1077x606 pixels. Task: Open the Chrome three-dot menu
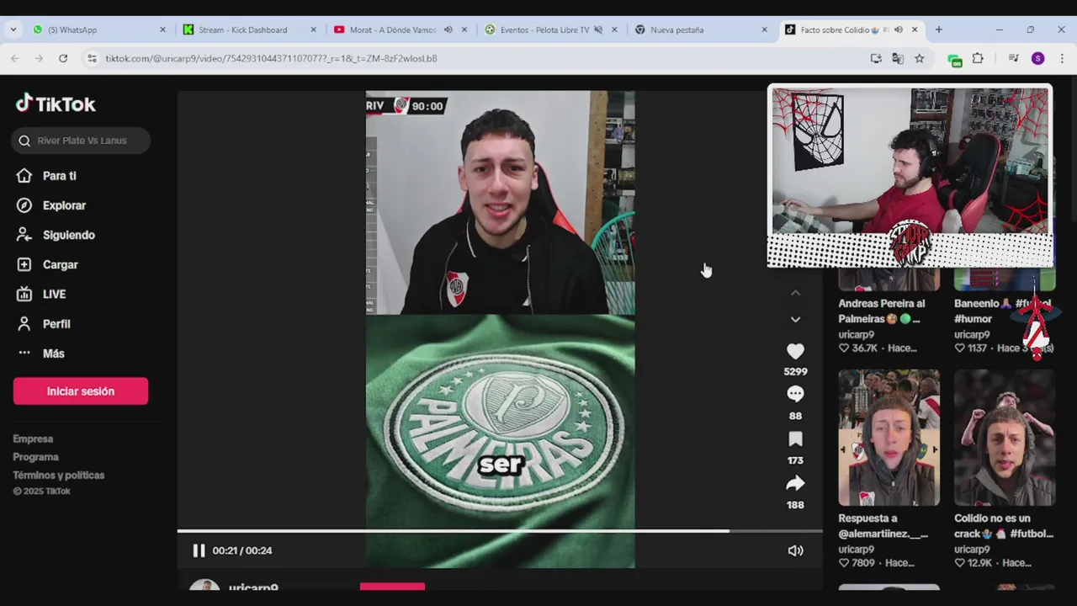pos(1062,58)
